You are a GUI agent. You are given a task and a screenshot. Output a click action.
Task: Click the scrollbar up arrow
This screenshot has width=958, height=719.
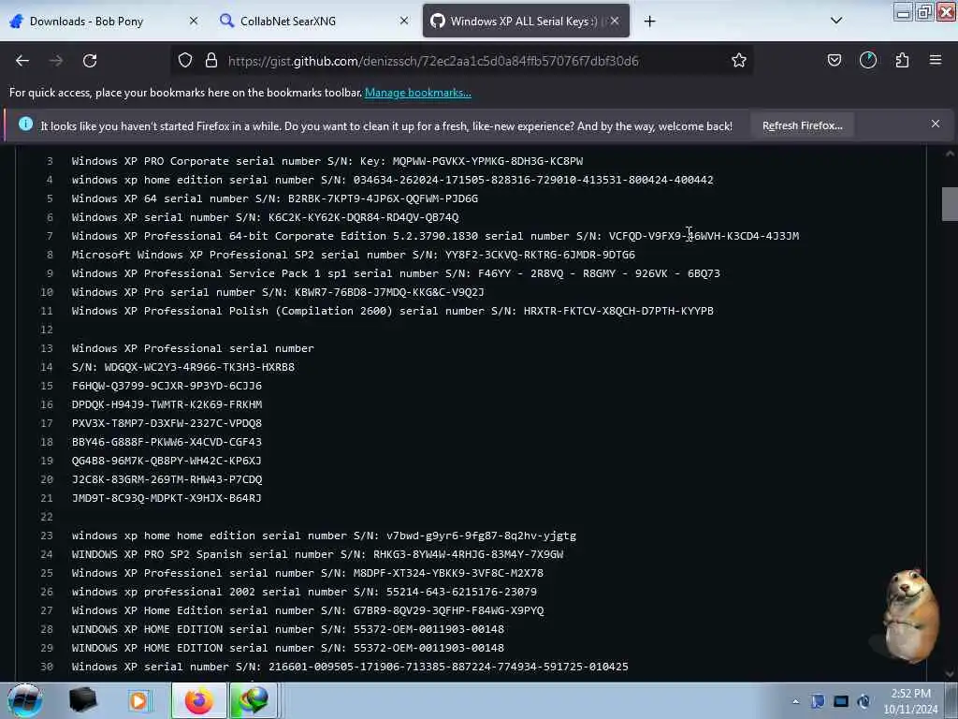point(949,154)
